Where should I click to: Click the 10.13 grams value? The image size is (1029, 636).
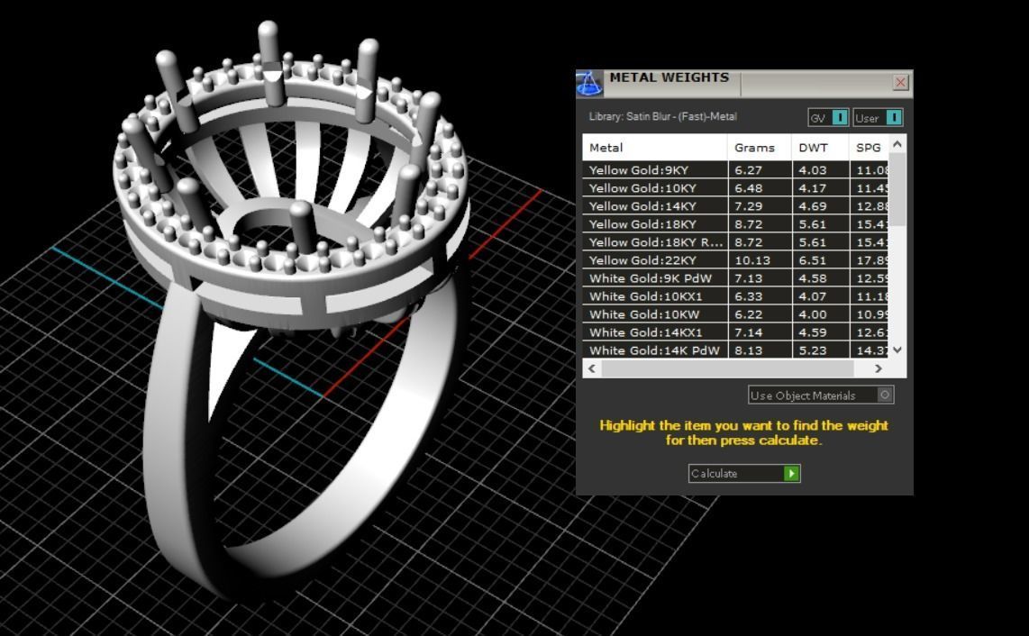click(x=752, y=260)
